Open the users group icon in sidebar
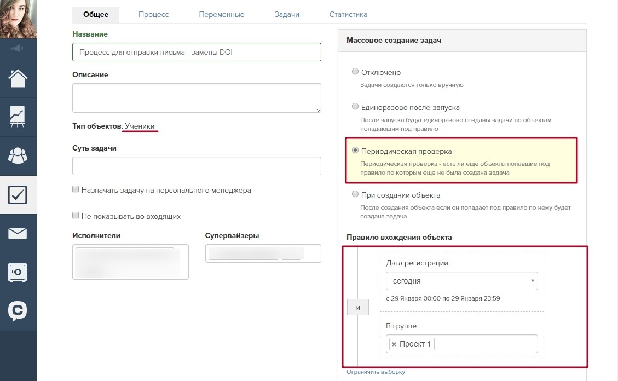This screenshot has width=618, height=381. click(x=18, y=155)
